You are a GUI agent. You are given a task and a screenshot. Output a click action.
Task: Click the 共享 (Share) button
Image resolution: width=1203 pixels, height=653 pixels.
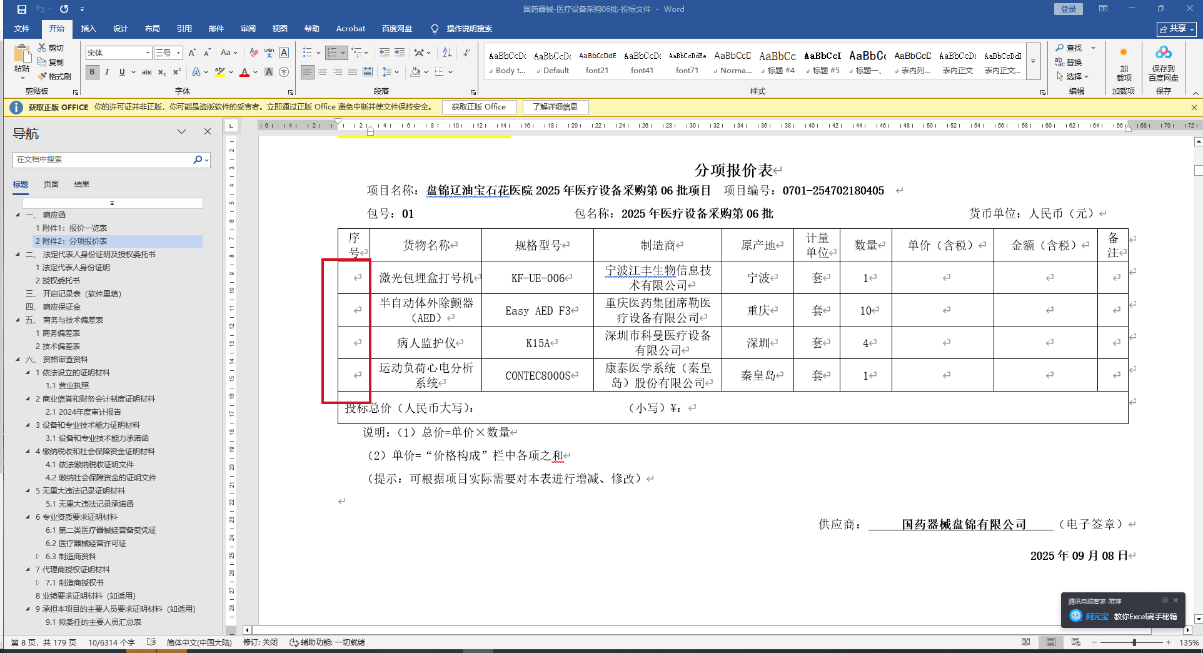pos(1176,29)
